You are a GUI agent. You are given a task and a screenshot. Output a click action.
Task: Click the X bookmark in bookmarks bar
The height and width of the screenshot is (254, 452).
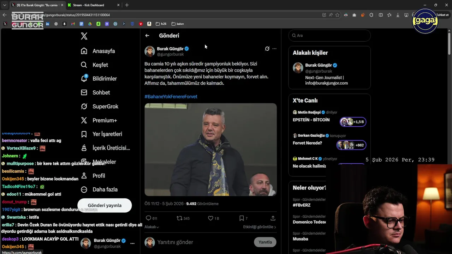click(x=5, y=24)
